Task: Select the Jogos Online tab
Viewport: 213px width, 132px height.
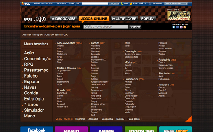Action: pos(94,18)
